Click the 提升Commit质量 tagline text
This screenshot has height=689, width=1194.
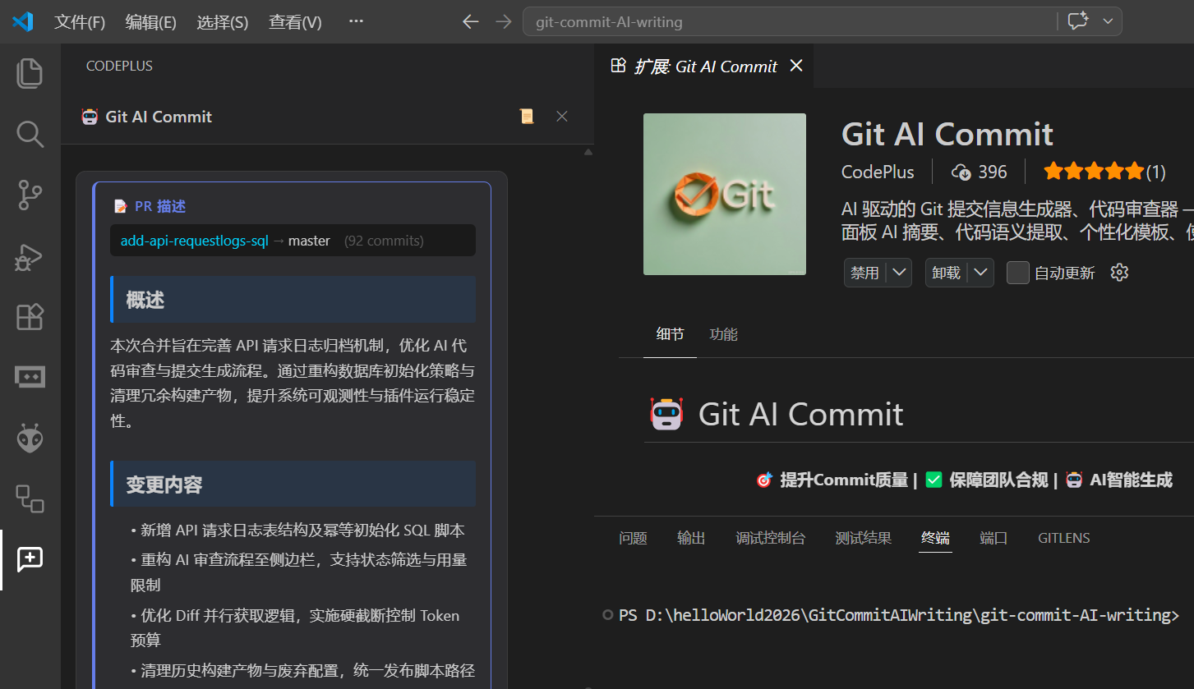pos(844,480)
